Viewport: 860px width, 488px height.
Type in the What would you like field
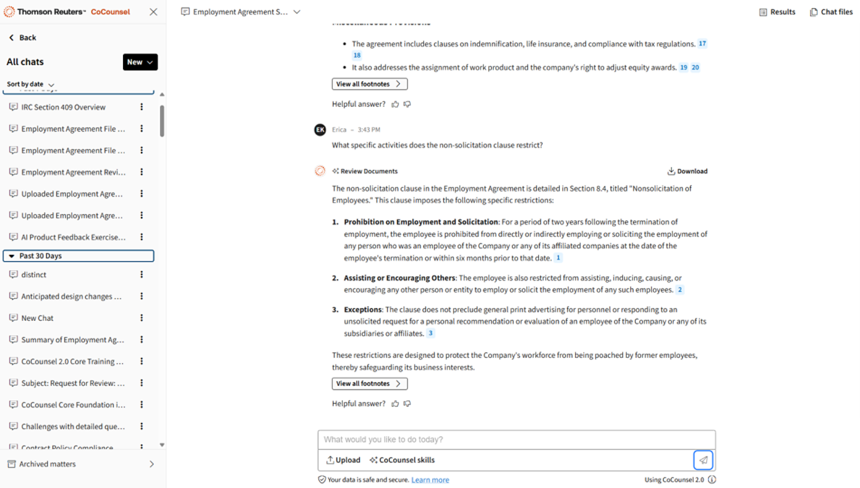point(516,440)
